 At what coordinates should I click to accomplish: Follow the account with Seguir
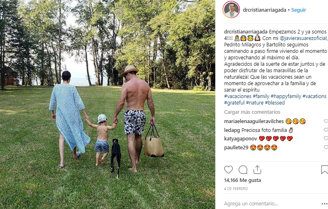pos(299,10)
